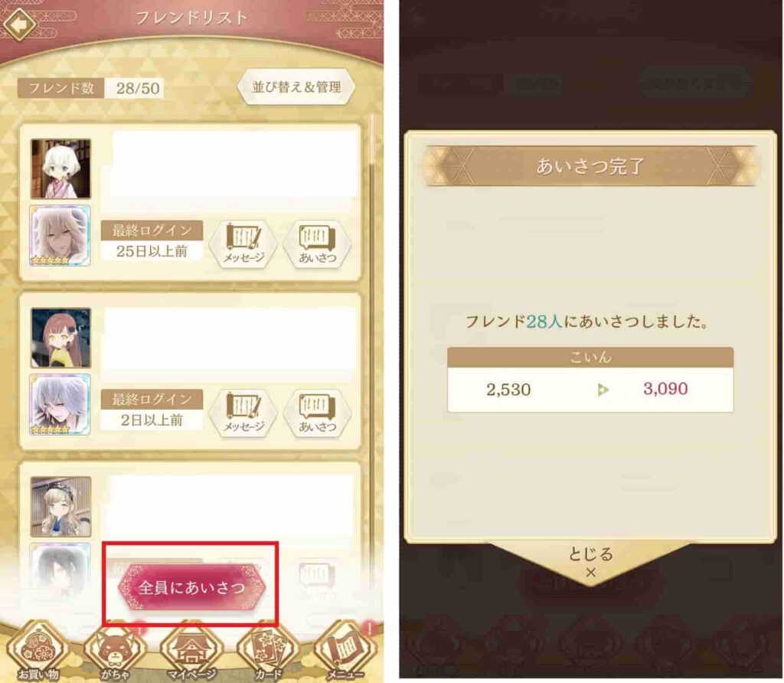Open the お買い物 shop tab
Viewport: 784px width, 683px height.
click(x=38, y=651)
